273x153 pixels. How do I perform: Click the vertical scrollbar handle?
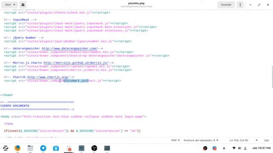(x=272, y=77)
